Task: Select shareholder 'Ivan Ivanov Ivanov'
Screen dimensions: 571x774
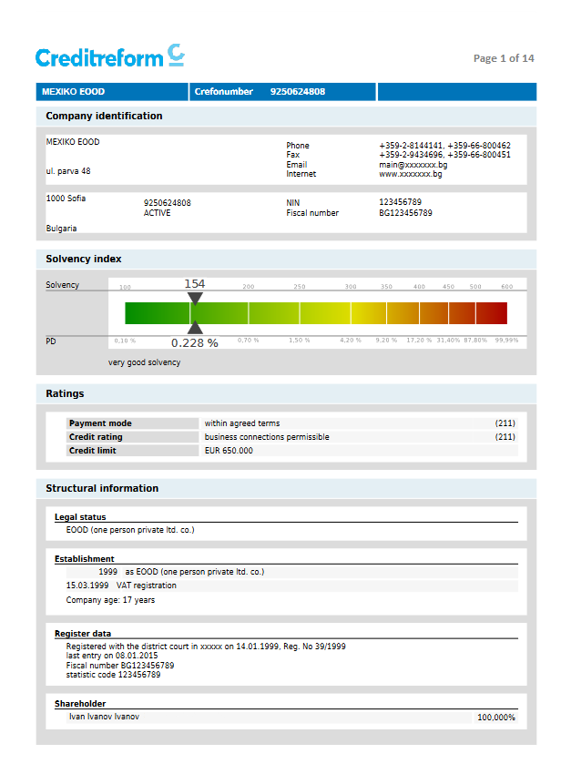Action: tap(104, 717)
